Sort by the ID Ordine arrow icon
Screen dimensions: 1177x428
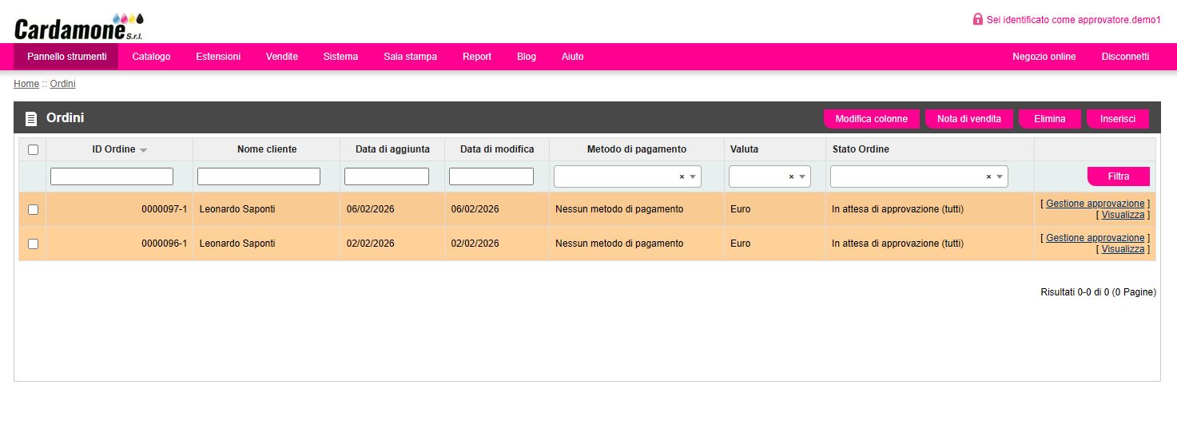[143, 150]
